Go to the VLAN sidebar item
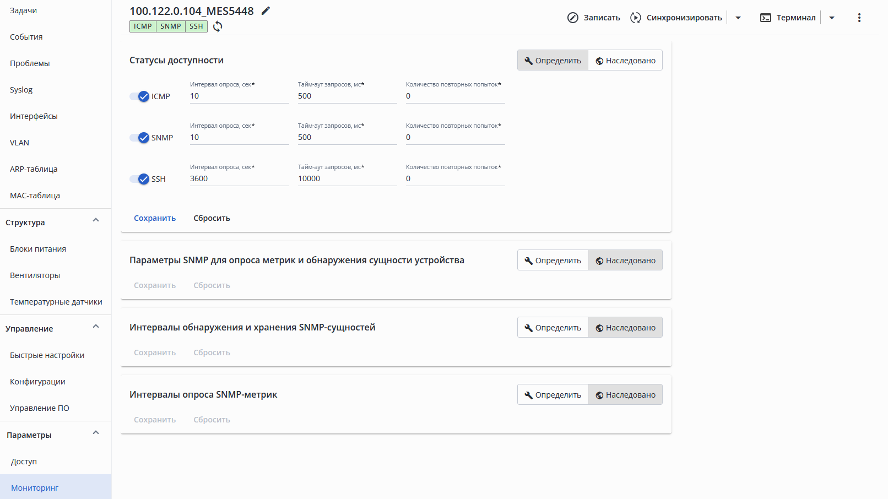 click(20, 143)
